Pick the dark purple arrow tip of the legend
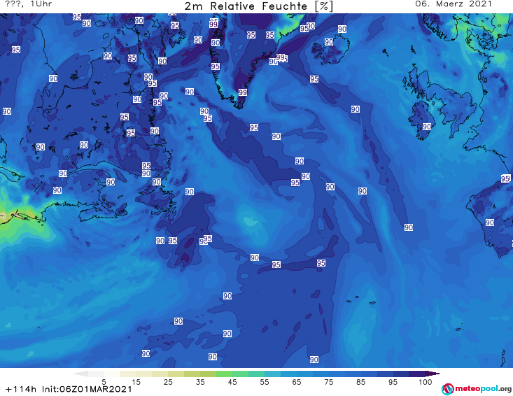 [433, 374]
